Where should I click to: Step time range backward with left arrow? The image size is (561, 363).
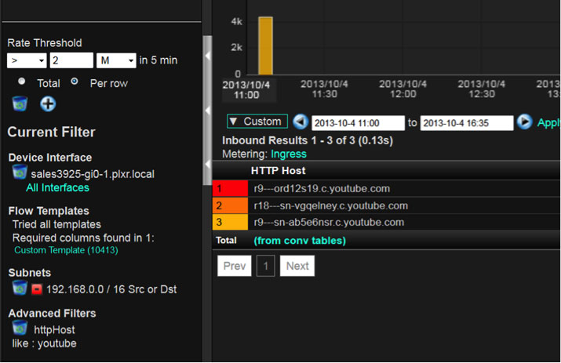301,122
